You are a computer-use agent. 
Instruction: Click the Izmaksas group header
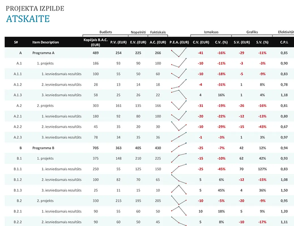[x=211, y=32]
